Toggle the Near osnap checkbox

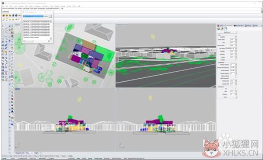click(8, 156)
